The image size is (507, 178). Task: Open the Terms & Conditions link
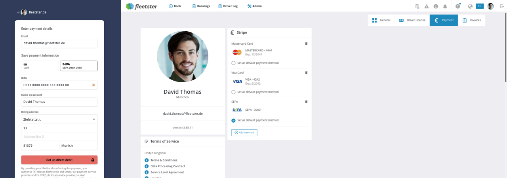pos(164,160)
